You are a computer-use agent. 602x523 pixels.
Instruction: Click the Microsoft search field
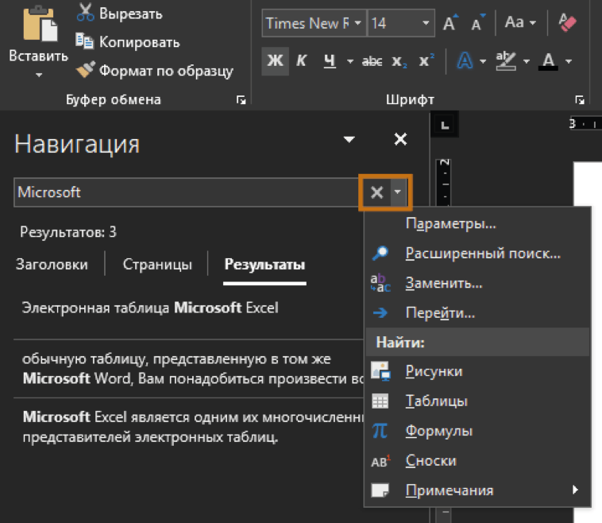187,192
